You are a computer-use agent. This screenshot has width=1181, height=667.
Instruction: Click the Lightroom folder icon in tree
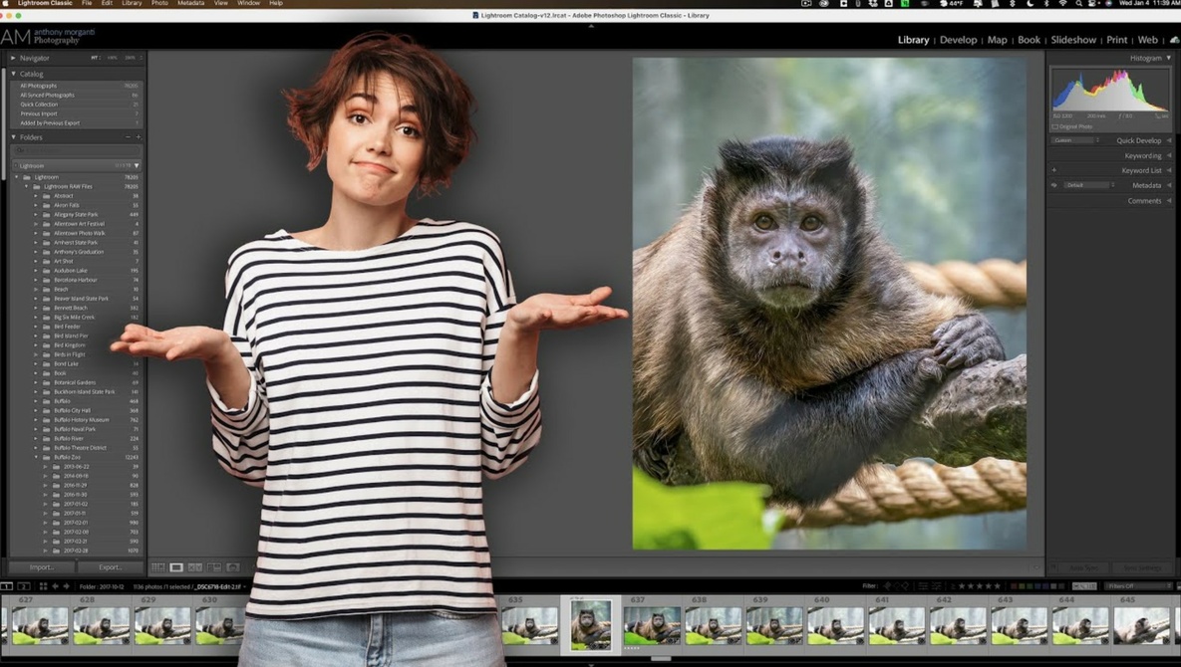26,177
